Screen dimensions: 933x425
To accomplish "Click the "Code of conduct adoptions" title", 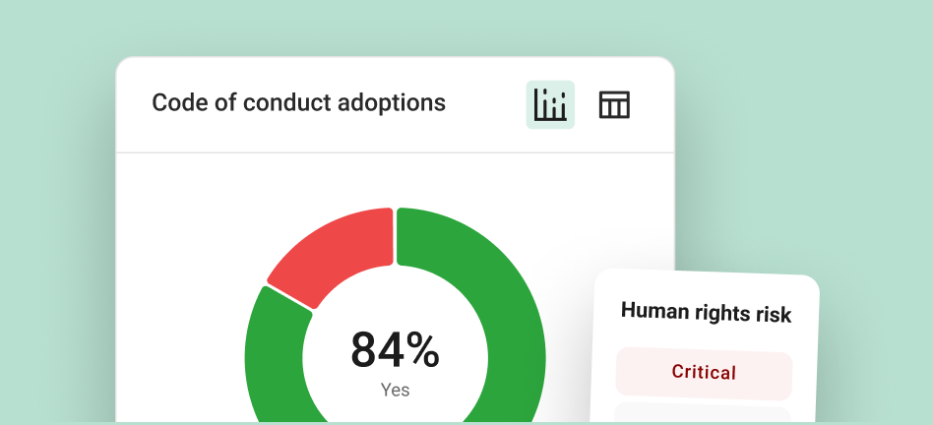I will pyautogui.click(x=298, y=102).
